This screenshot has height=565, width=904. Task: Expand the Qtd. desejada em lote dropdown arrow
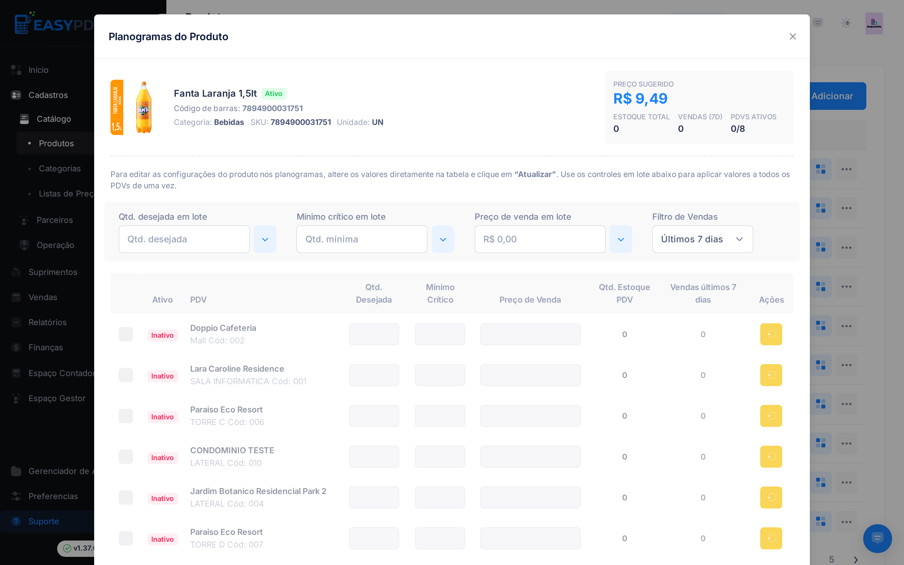[265, 239]
